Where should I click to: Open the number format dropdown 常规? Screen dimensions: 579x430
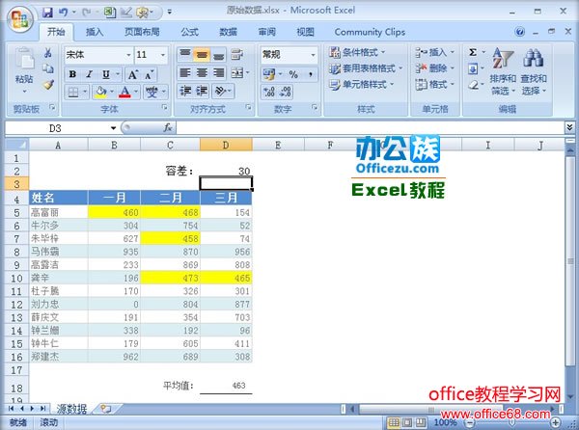[x=313, y=55]
